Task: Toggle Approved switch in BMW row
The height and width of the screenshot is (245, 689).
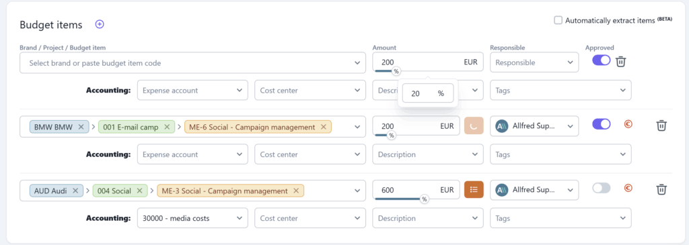Action: pyautogui.click(x=601, y=124)
